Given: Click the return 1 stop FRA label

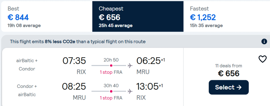Looking at the screenshot, I should [x=111, y=98].
